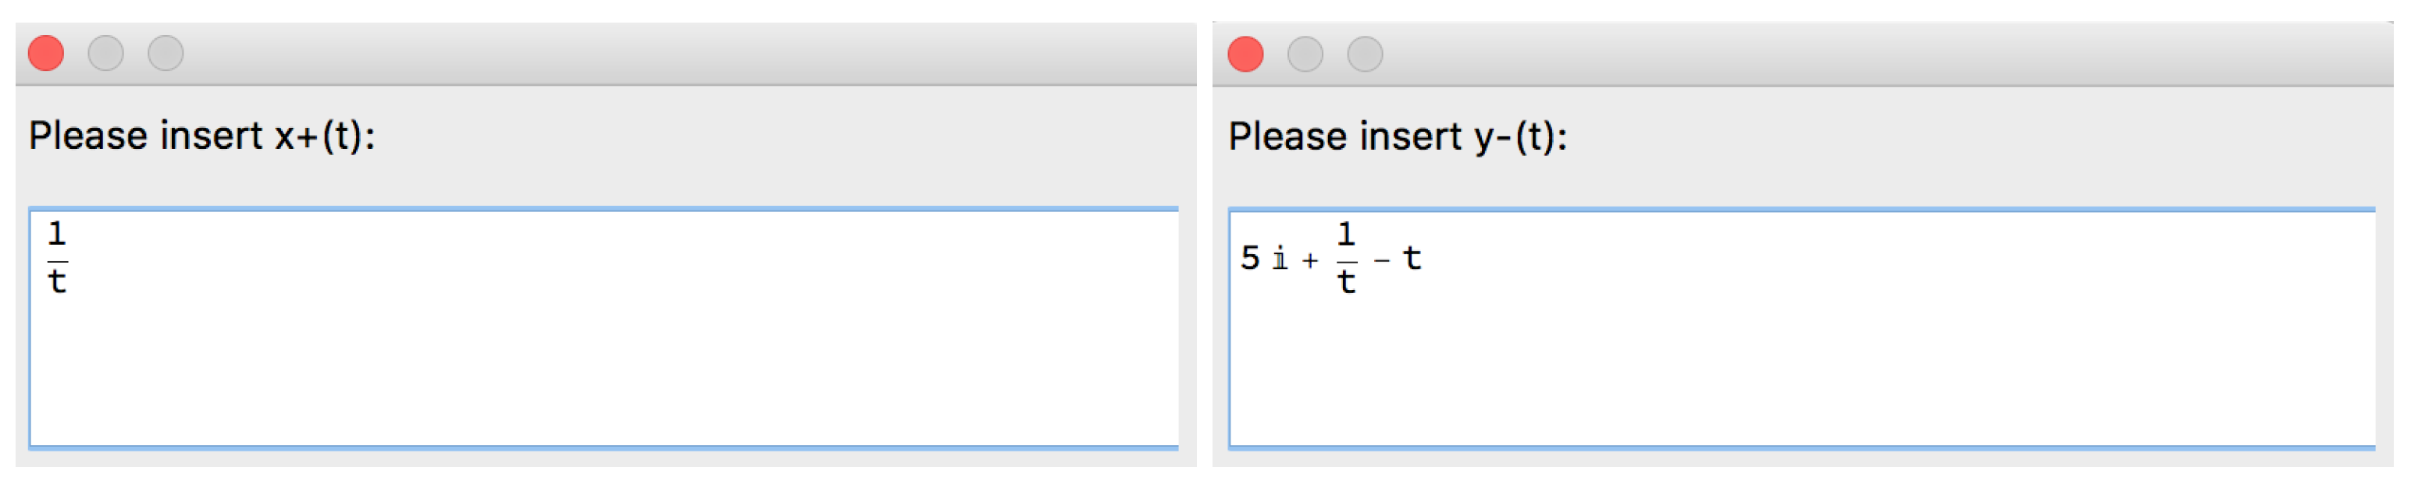Screen dimensions: 2411x488
Task: Click the 'Please insert y-(t):' label
Action: (1398, 137)
